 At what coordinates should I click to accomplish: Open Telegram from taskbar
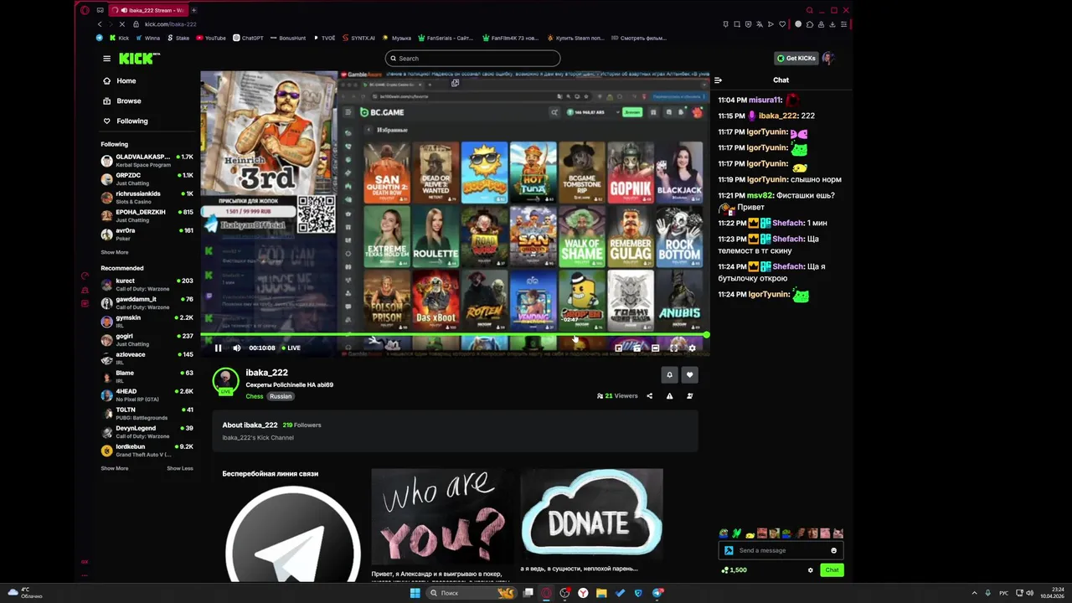[x=658, y=593]
